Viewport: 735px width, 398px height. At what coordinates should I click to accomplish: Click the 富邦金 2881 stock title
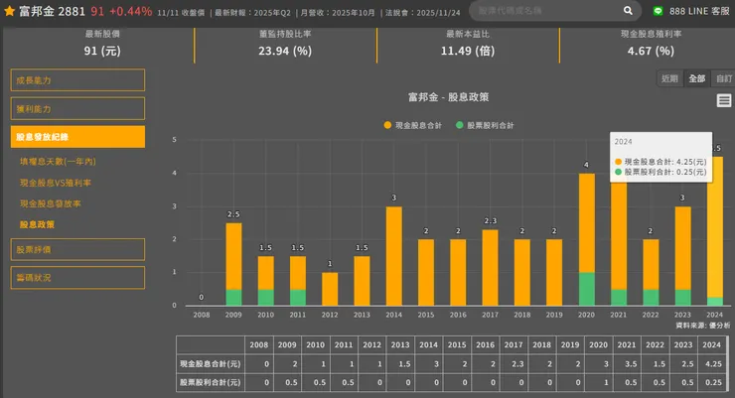[x=52, y=11]
